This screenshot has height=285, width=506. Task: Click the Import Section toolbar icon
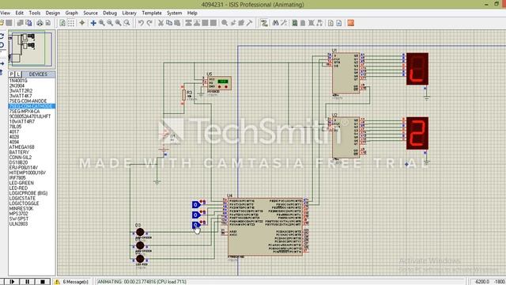[20, 23]
